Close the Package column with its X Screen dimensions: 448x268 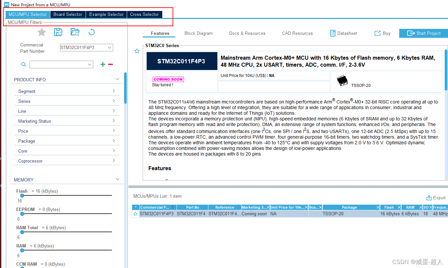(x=378, y=207)
